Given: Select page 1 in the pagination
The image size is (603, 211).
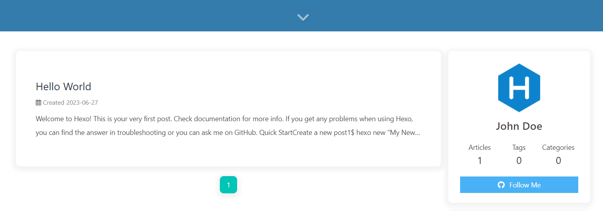Looking at the screenshot, I should [x=228, y=185].
